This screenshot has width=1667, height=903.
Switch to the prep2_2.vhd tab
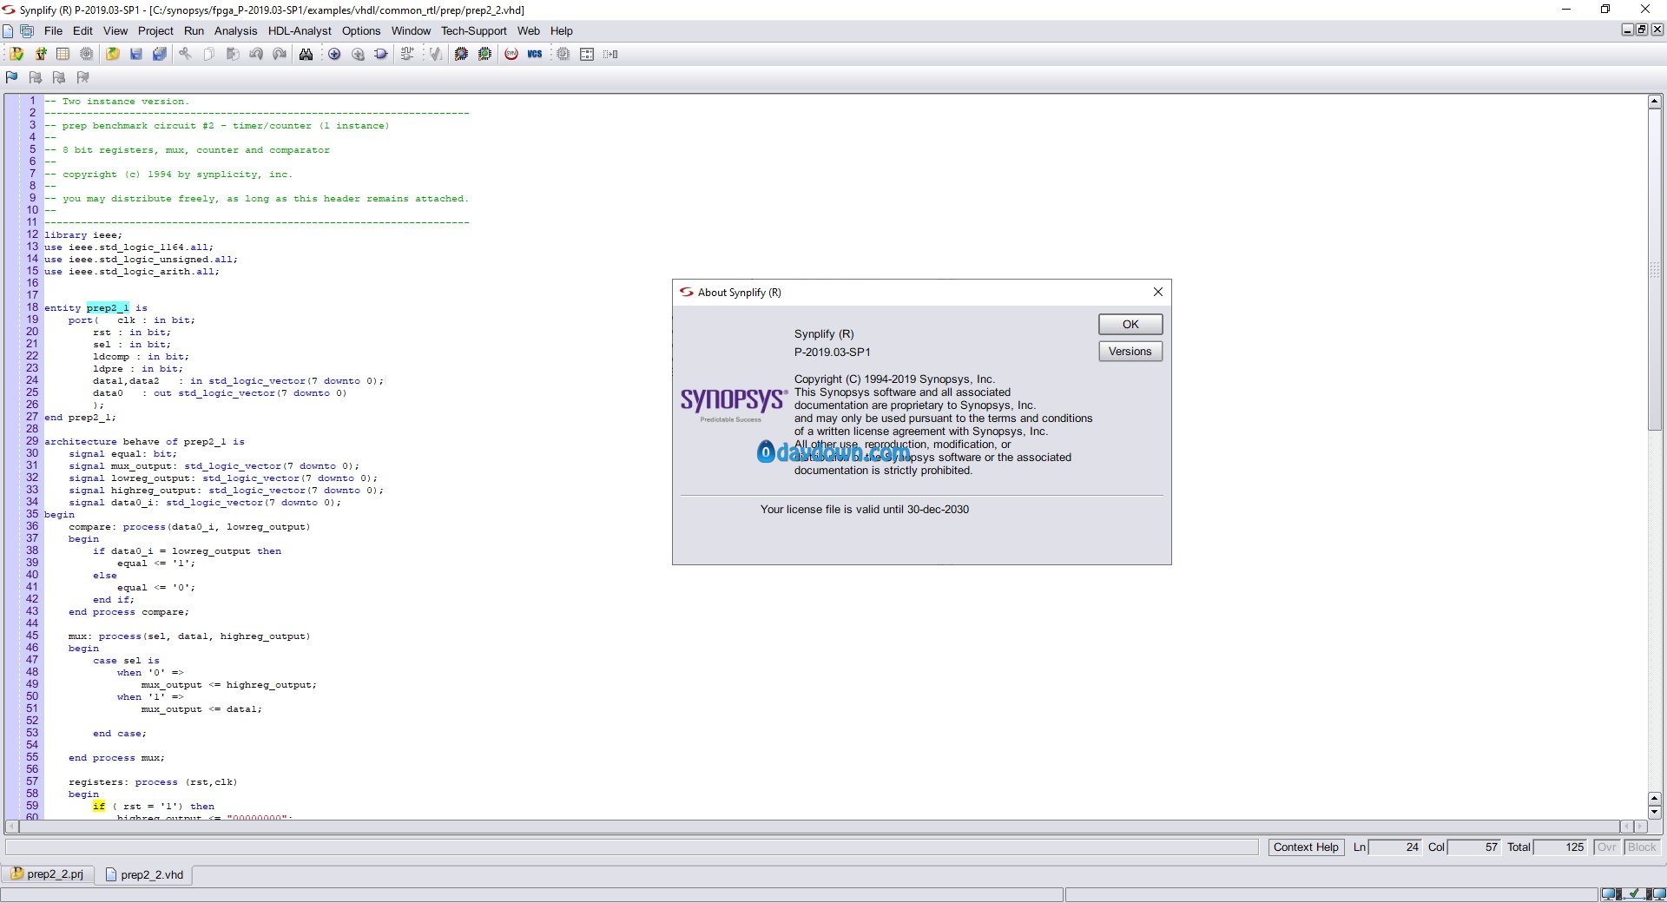[145, 874]
